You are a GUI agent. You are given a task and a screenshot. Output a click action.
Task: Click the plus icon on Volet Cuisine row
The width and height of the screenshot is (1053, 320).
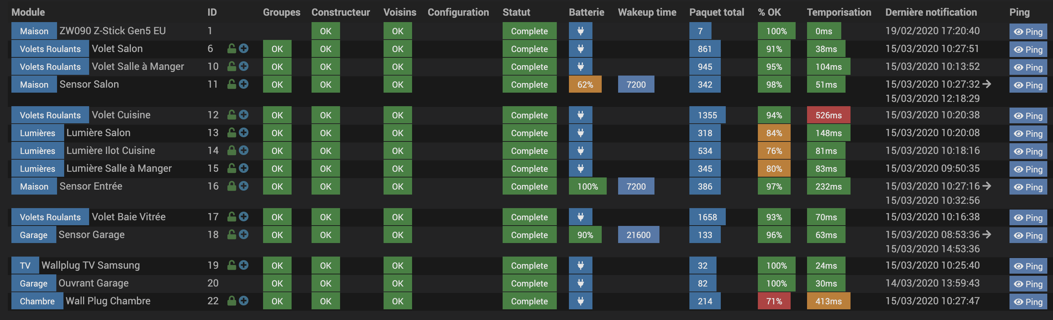pyautogui.click(x=243, y=115)
